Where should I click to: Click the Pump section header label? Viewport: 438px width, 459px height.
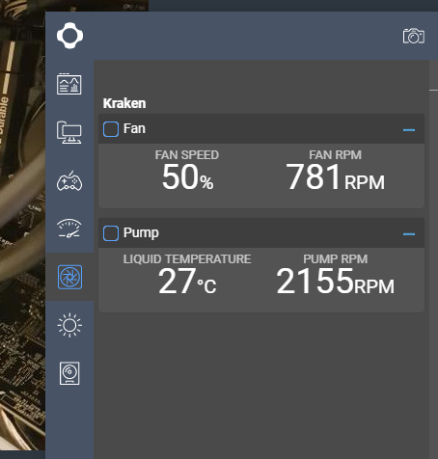(x=141, y=232)
